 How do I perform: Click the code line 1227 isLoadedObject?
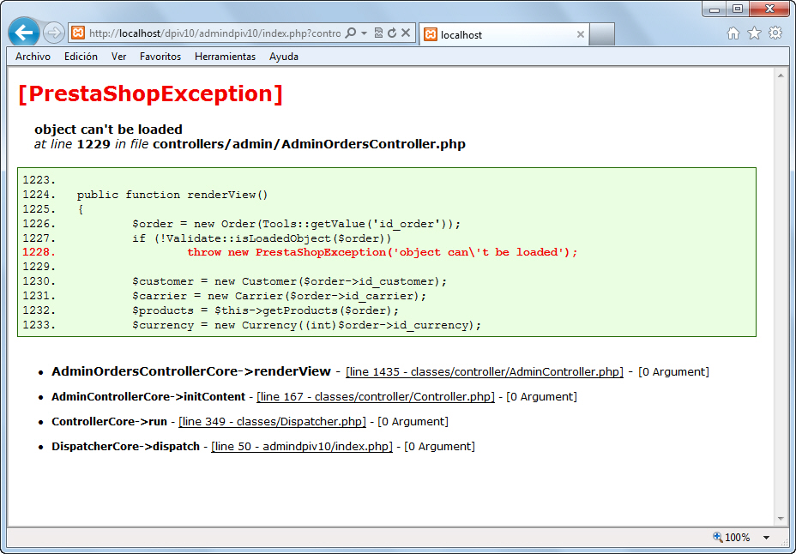pyautogui.click(x=262, y=238)
